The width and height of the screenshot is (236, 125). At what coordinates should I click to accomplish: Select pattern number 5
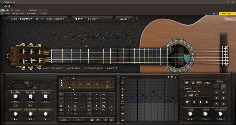click(216, 98)
